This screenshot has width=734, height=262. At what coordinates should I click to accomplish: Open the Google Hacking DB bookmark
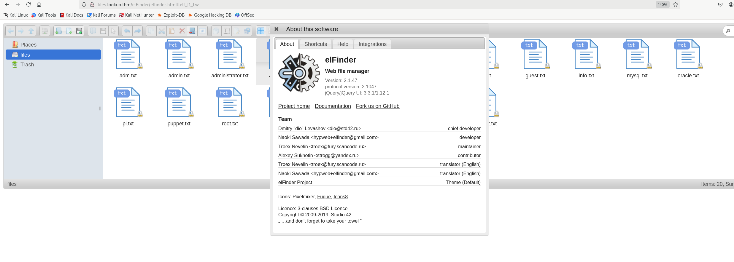tap(210, 15)
